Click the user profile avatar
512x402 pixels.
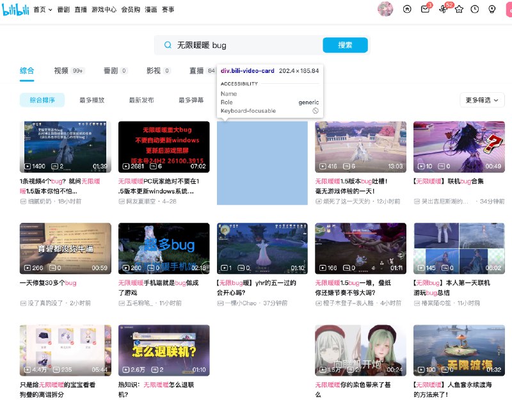[385, 10]
